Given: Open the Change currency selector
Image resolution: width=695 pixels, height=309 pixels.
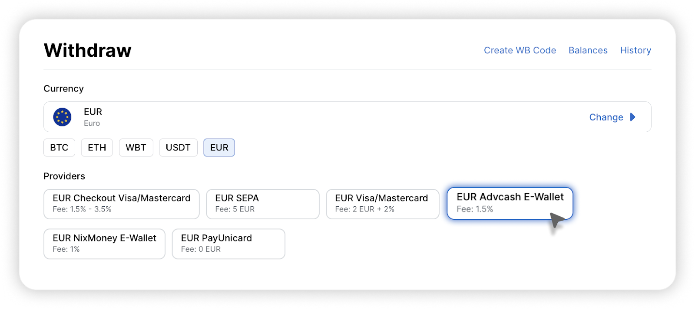Looking at the screenshot, I should [606, 117].
